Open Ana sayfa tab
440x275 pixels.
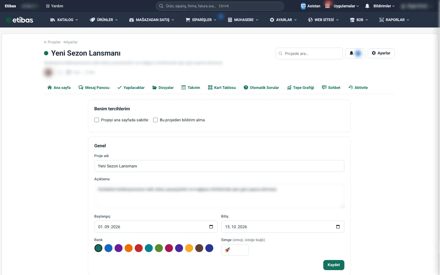point(59,88)
